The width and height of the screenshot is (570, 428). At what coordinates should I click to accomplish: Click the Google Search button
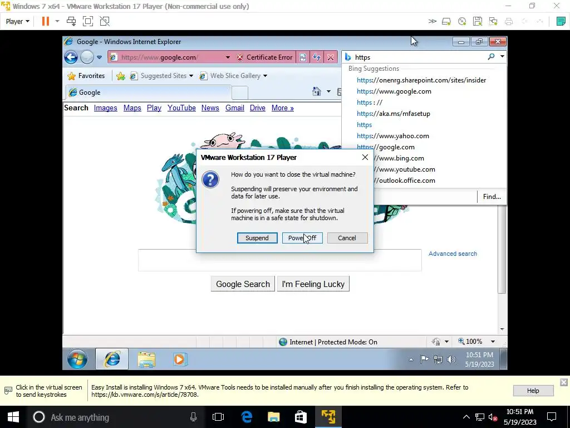coord(243,284)
